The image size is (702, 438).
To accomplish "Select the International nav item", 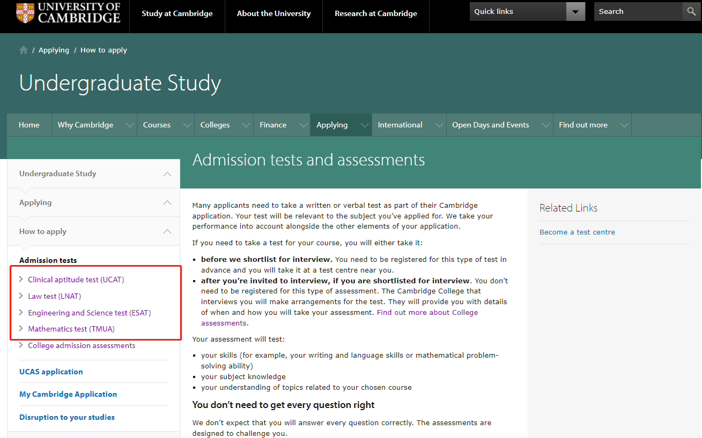I will (400, 125).
